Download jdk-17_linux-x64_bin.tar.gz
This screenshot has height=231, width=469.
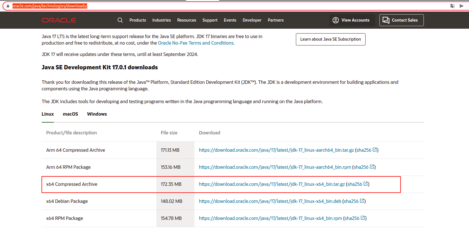[272, 184]
